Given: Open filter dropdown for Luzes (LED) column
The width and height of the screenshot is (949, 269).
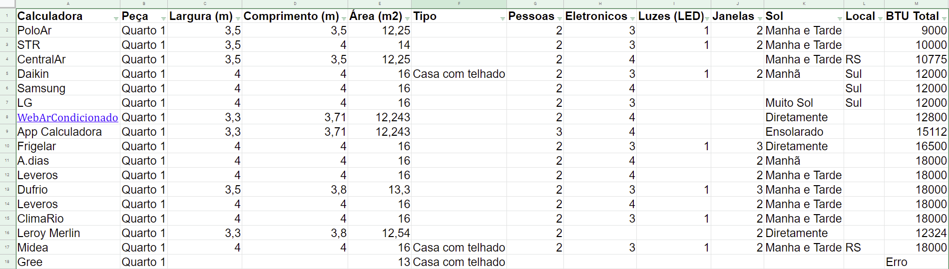Looking at the screenshot, I should (707, 18).
